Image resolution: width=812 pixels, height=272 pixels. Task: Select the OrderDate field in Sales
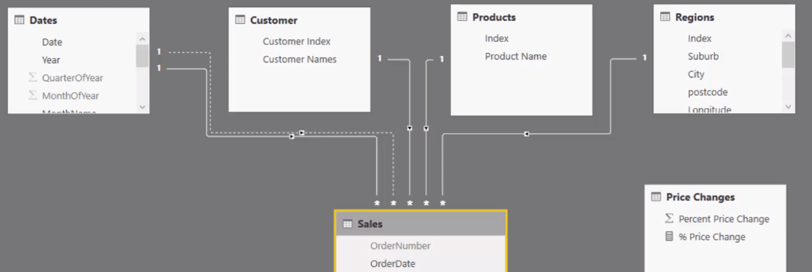coord(392,264)
